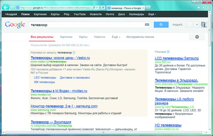Click the horizontal scrollbar thumb
The height and width of the screenshot is (136, 213).
103,133
